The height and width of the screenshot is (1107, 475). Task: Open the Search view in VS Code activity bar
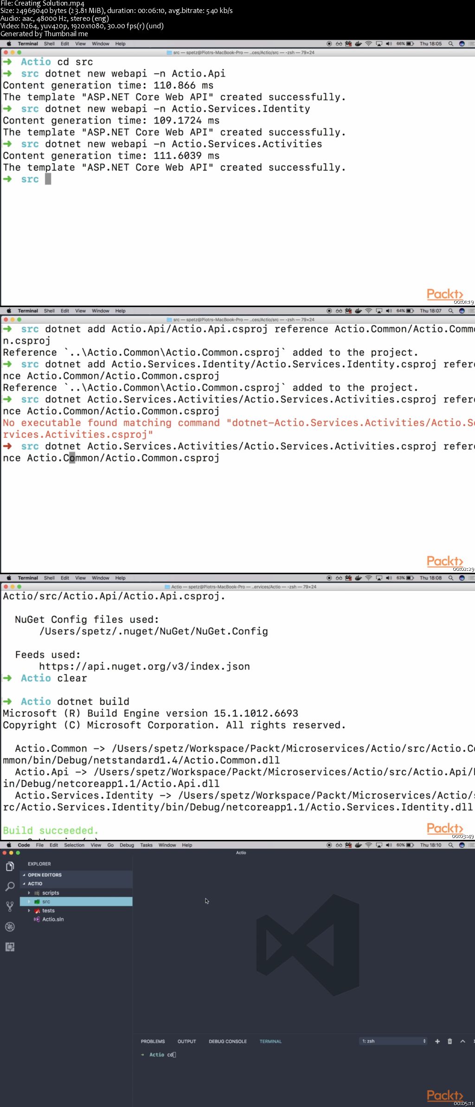point(10,886)
